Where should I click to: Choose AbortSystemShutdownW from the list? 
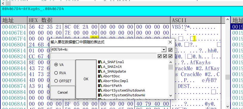(x=124, y=95)
